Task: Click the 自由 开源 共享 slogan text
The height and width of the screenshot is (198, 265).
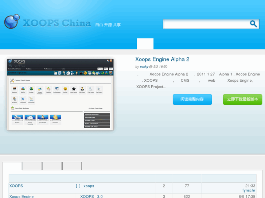Action: pyautogui.click(x=108, y=25)
